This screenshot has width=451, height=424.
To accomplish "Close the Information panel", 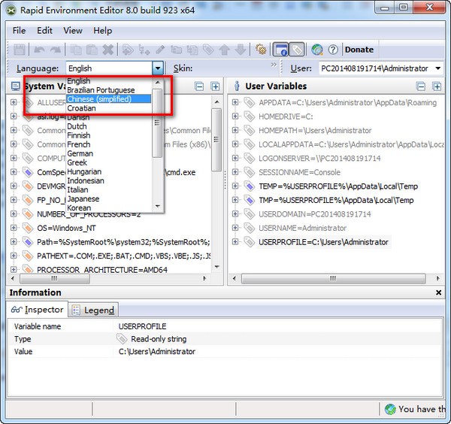I will pyautogui.click(x=439, y=292).
